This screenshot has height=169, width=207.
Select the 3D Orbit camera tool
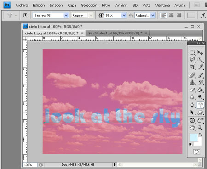200,120
